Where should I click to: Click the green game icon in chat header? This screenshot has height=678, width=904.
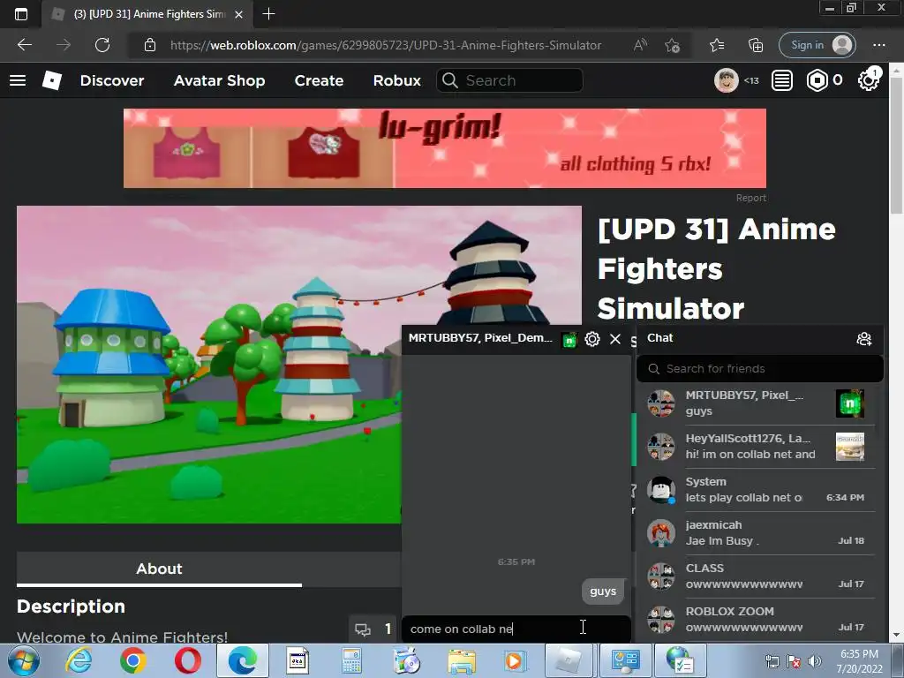(569, 340)
